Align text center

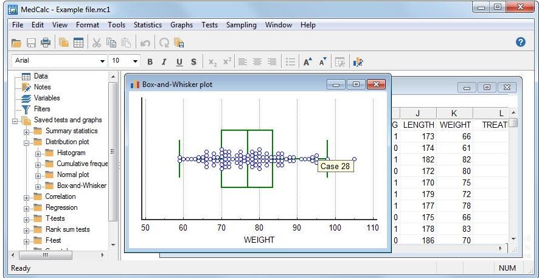(x=257, y=62)
